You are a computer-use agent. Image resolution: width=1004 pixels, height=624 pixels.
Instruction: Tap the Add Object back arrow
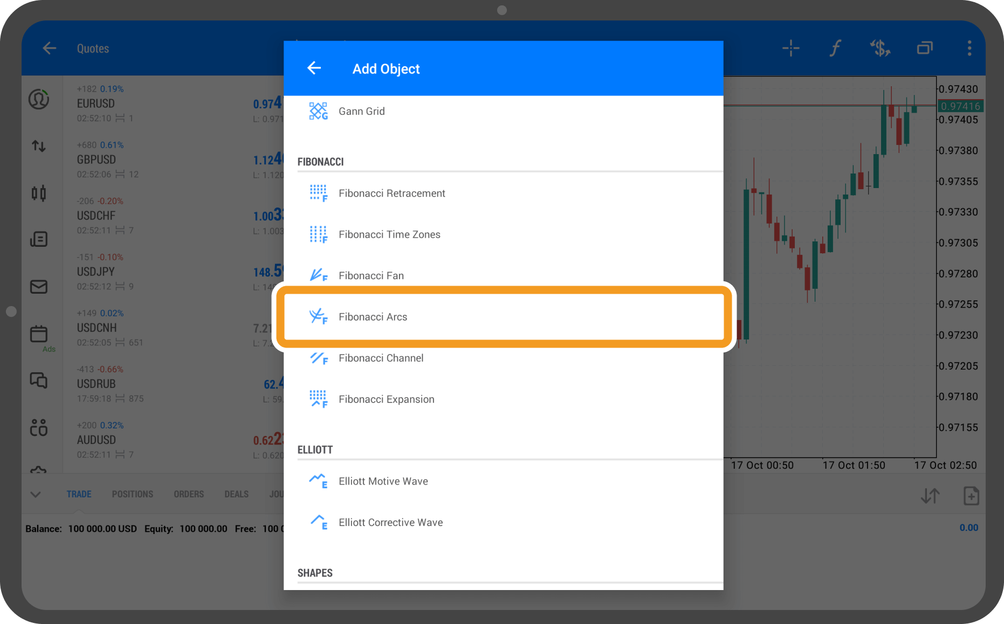pyautogui.click(x=314, y=68)
